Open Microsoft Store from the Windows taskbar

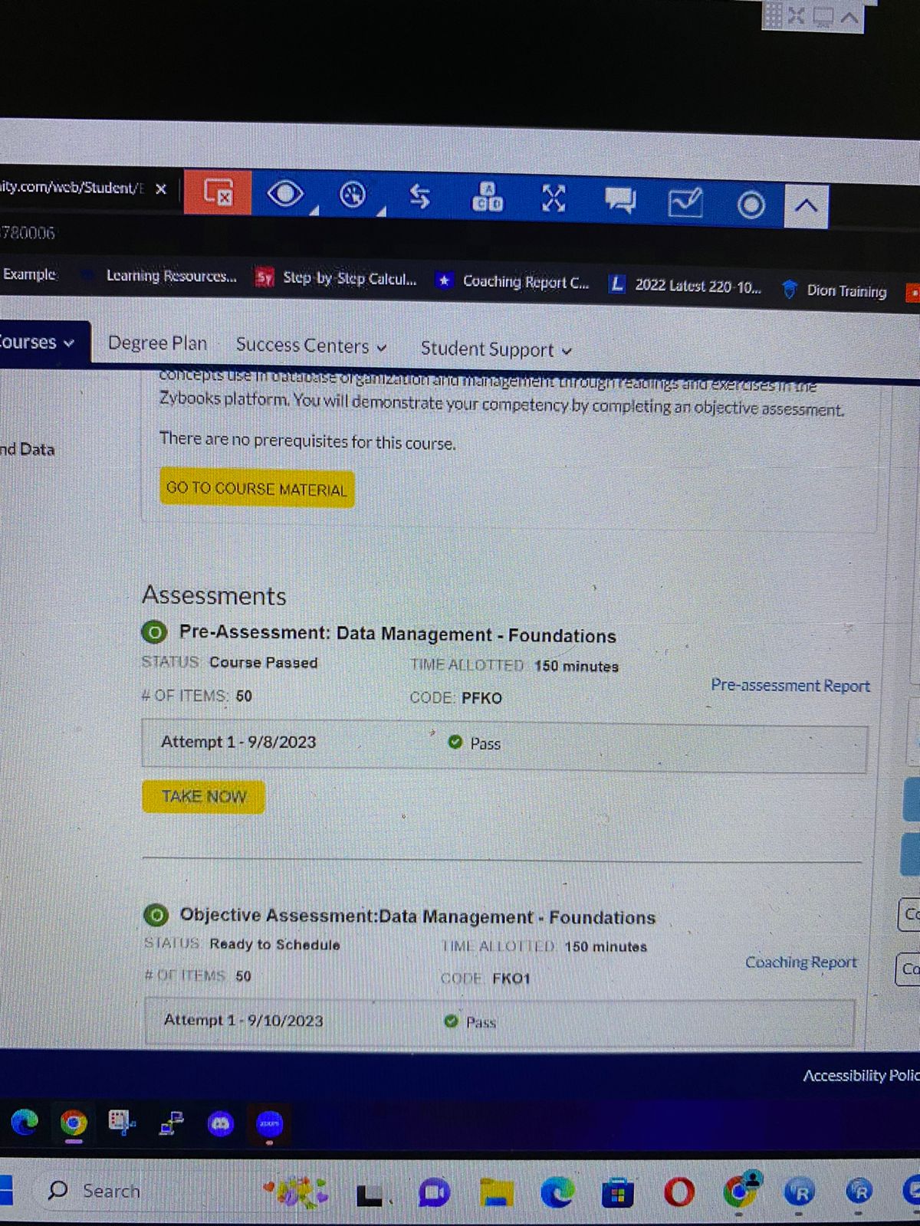(617, 1193)
